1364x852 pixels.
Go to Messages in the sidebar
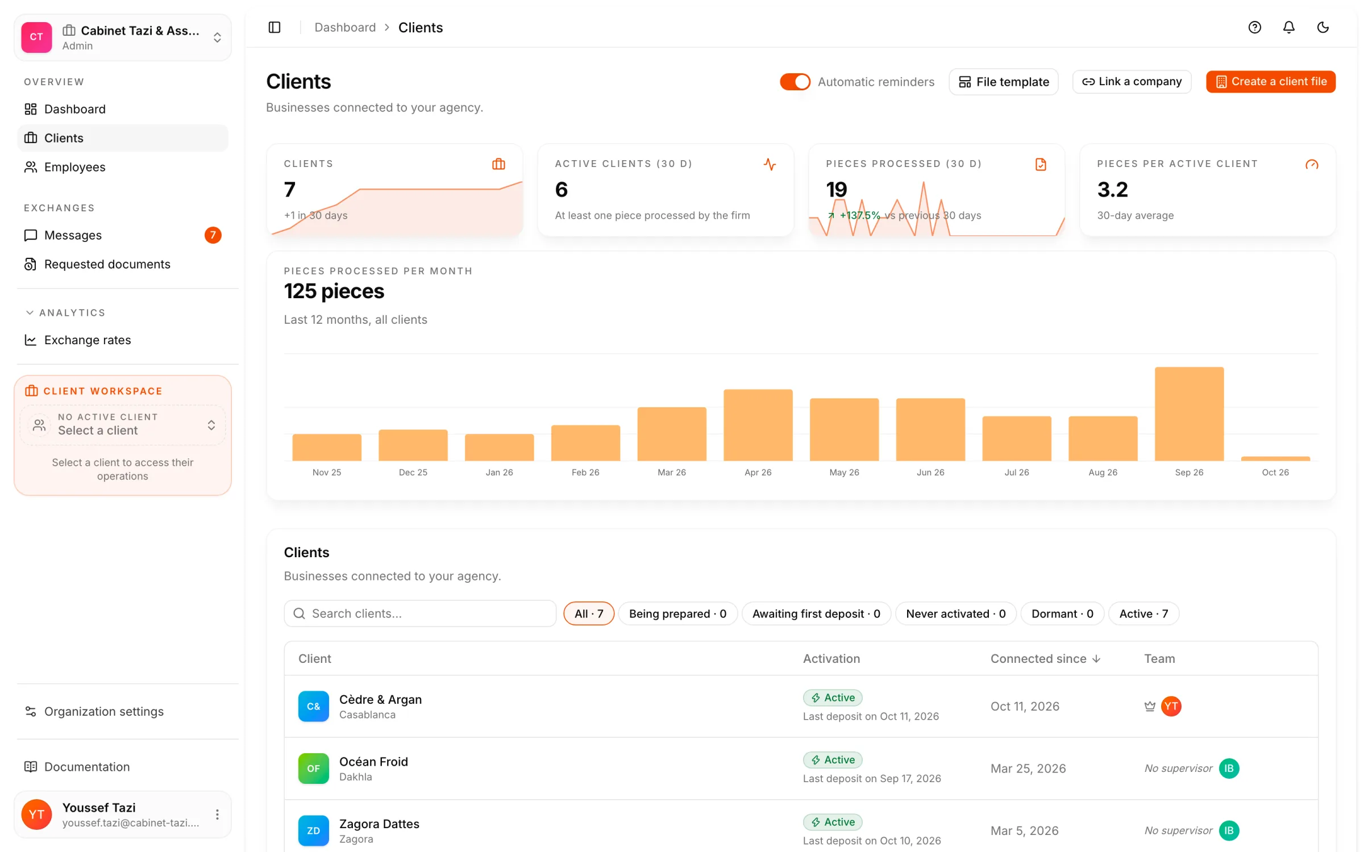[x=123, y=235]
